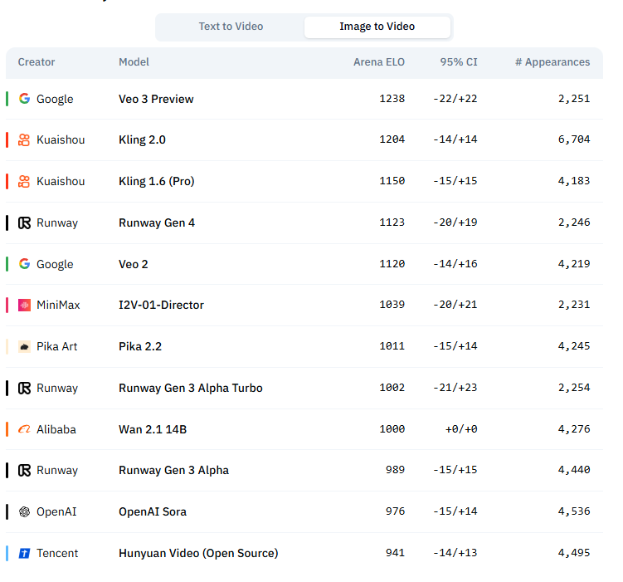Click the MiniMax logo icon
This screenshot has height=582, width=623.
(x=24, y=306)
